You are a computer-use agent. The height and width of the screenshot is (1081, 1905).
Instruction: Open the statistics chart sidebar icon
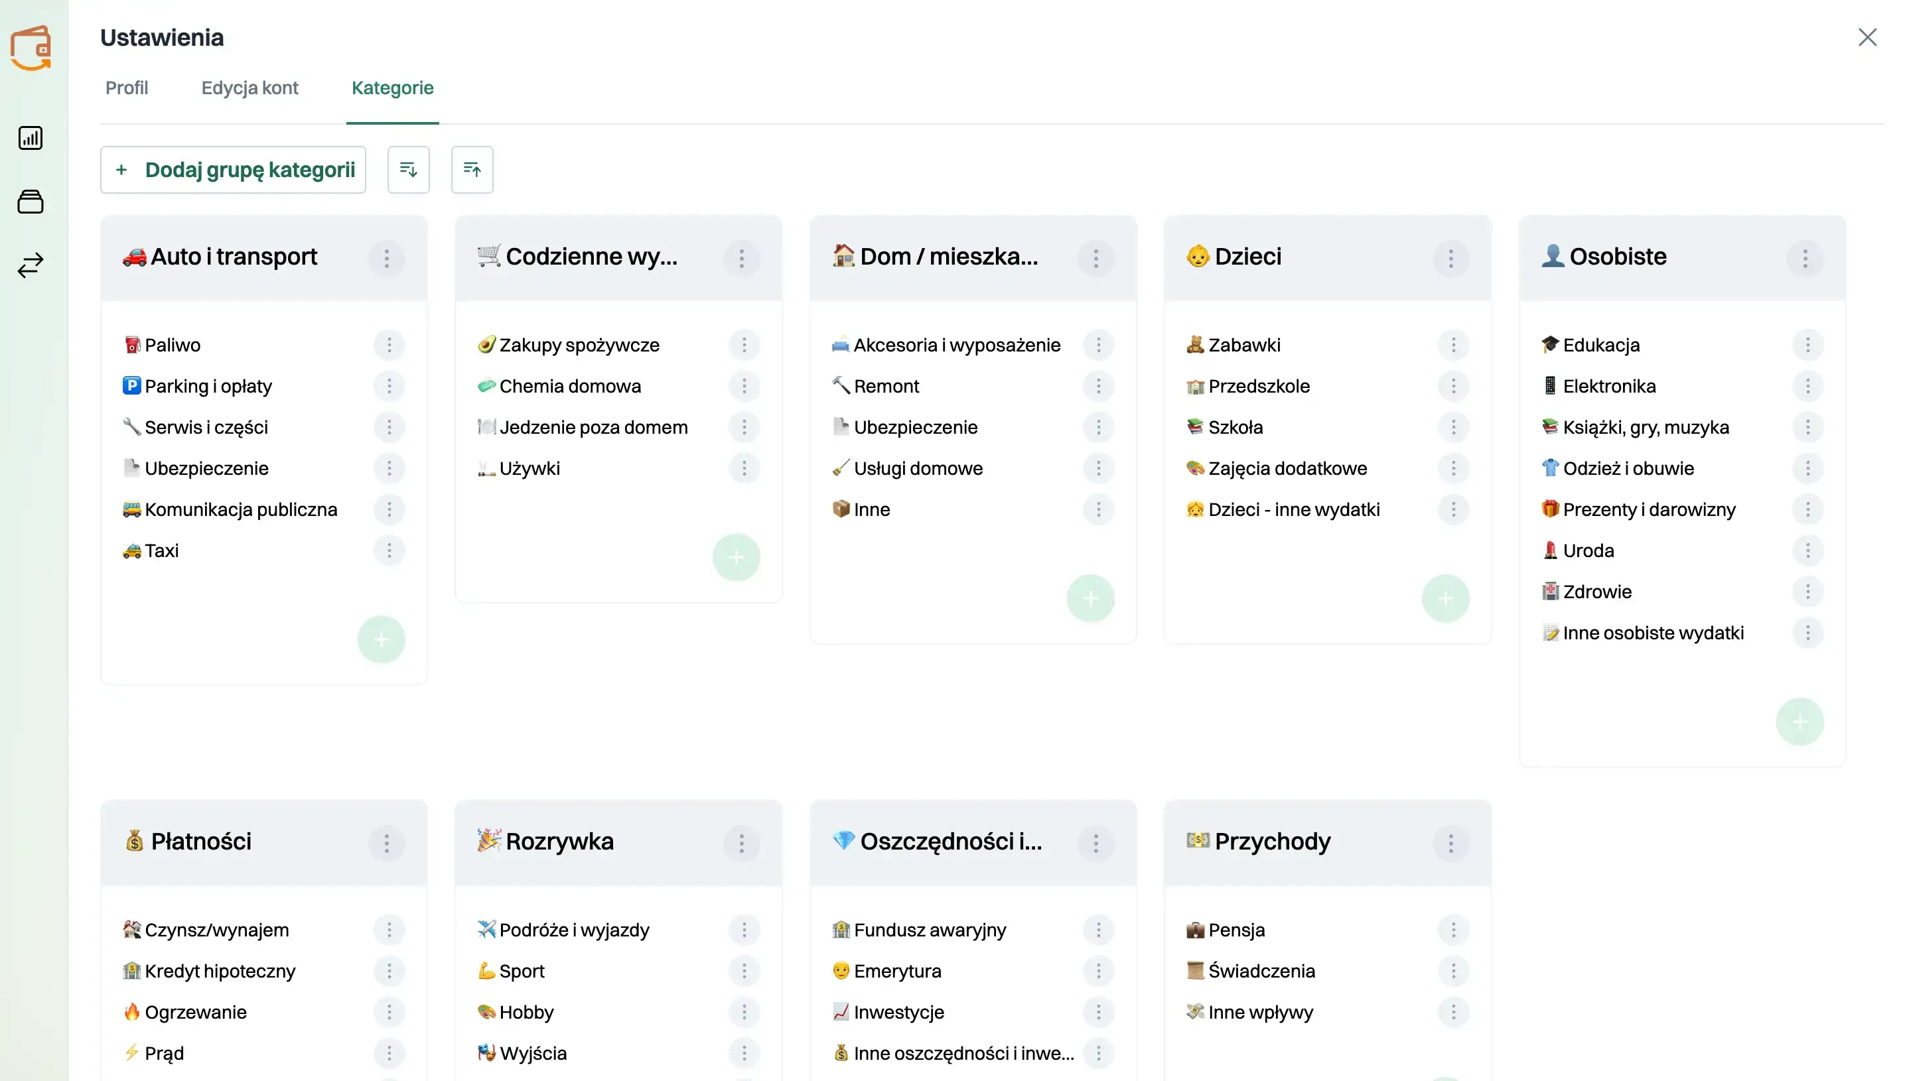click(31, 138)
